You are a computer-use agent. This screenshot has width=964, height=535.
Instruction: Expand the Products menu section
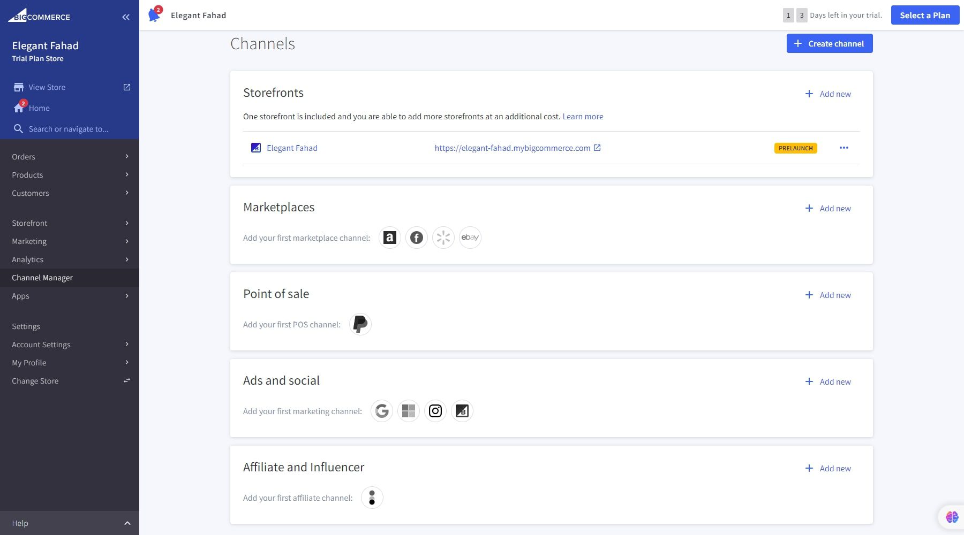click(27, 174)
